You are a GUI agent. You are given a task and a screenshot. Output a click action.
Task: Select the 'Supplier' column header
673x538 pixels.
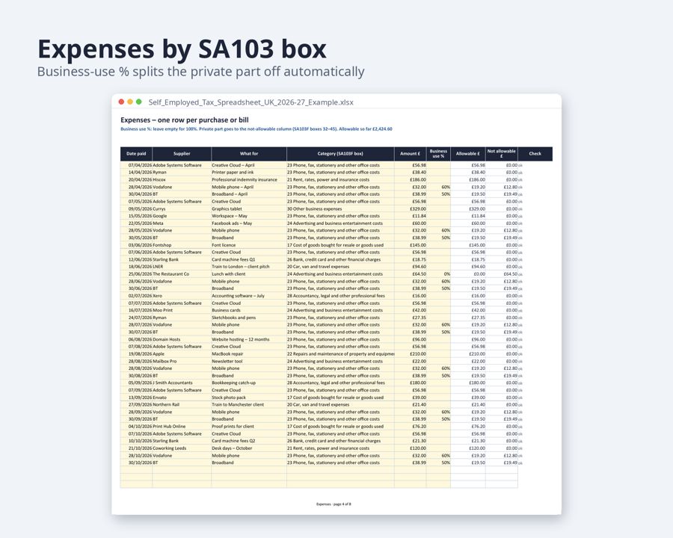[x=182, y=154]
